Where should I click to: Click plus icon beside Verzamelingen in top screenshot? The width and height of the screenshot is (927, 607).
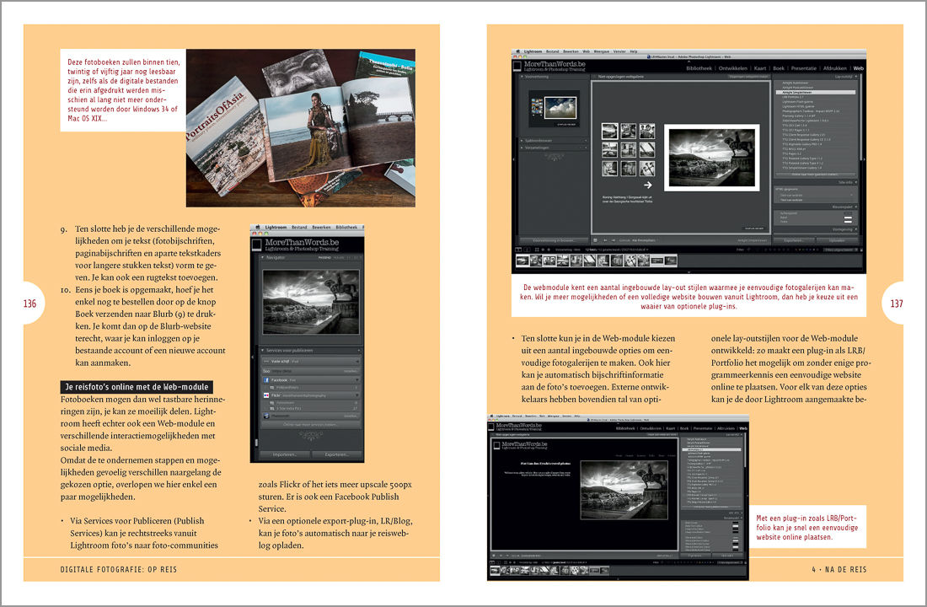(586, 148)
